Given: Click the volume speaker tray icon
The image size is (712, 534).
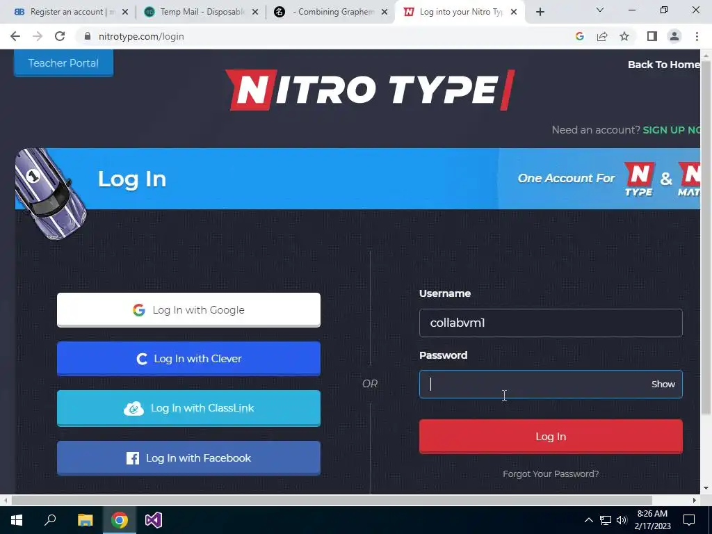Looking at the screenshot, I should click(x=622, y=520).
